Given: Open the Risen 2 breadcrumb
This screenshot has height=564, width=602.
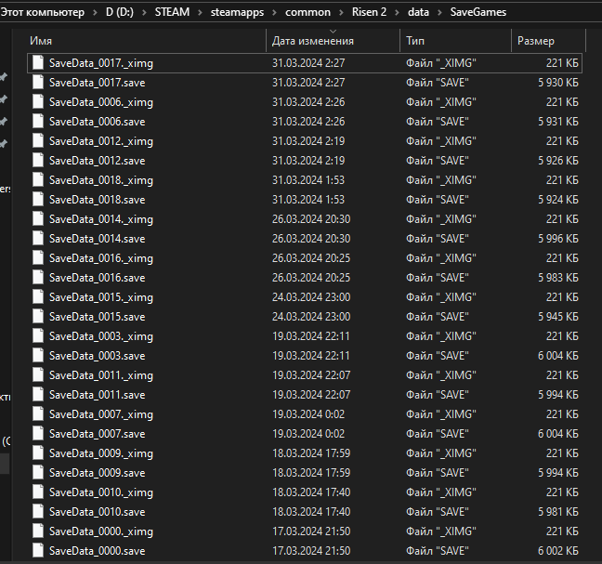Looking at the screenshot, I should [369, 12].
